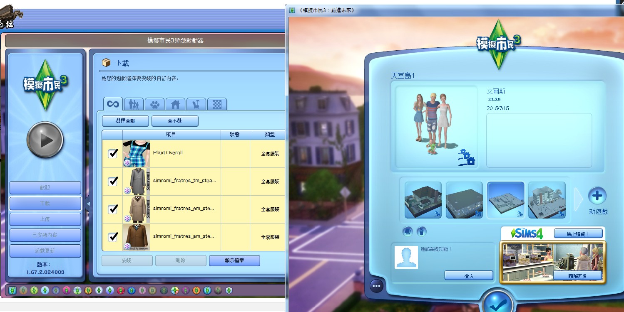Switch to the Sims family silhouette tab

click(x=134, y=104)
